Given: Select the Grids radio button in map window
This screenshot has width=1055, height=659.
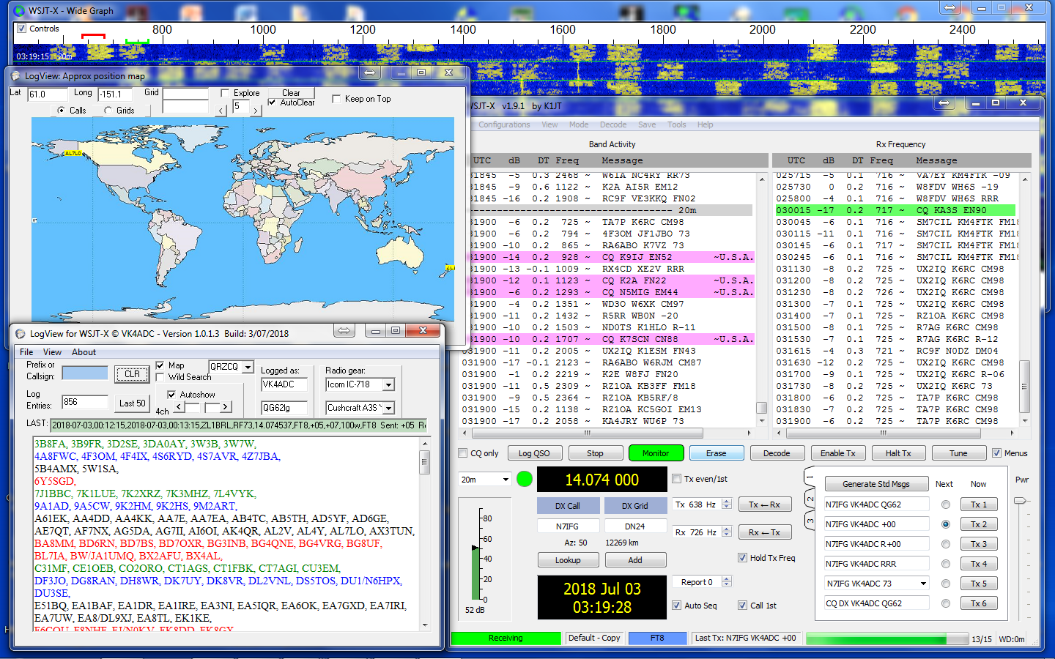Looking at the screenshot, I should 108,111.
